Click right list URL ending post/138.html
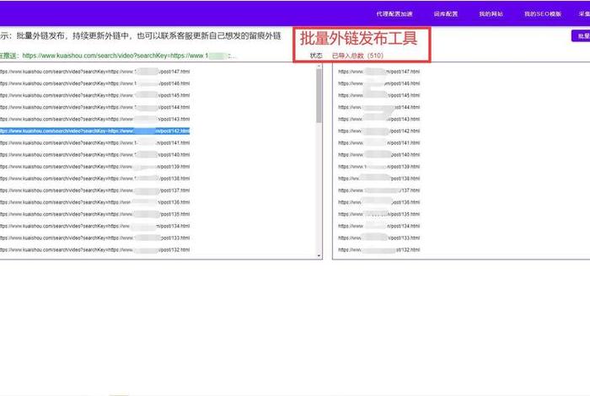This screenshot has width=590, height=396. 379,179
